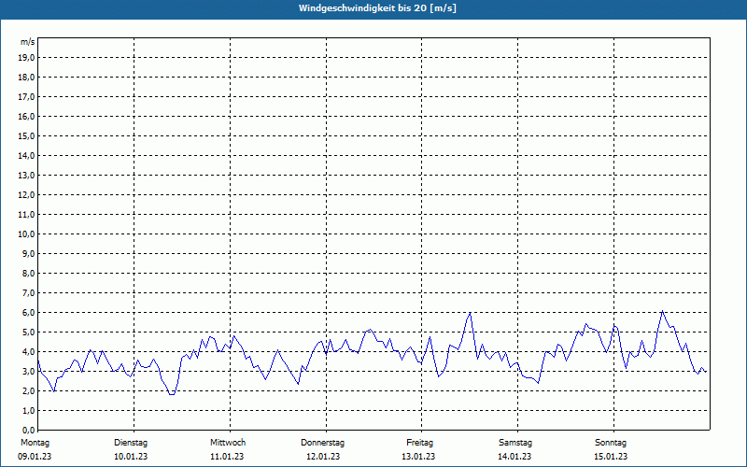
Task: Click the chart title 'Windgeschwindigkeit bis 20 [m/s]'
Action: tap(377, 8)
